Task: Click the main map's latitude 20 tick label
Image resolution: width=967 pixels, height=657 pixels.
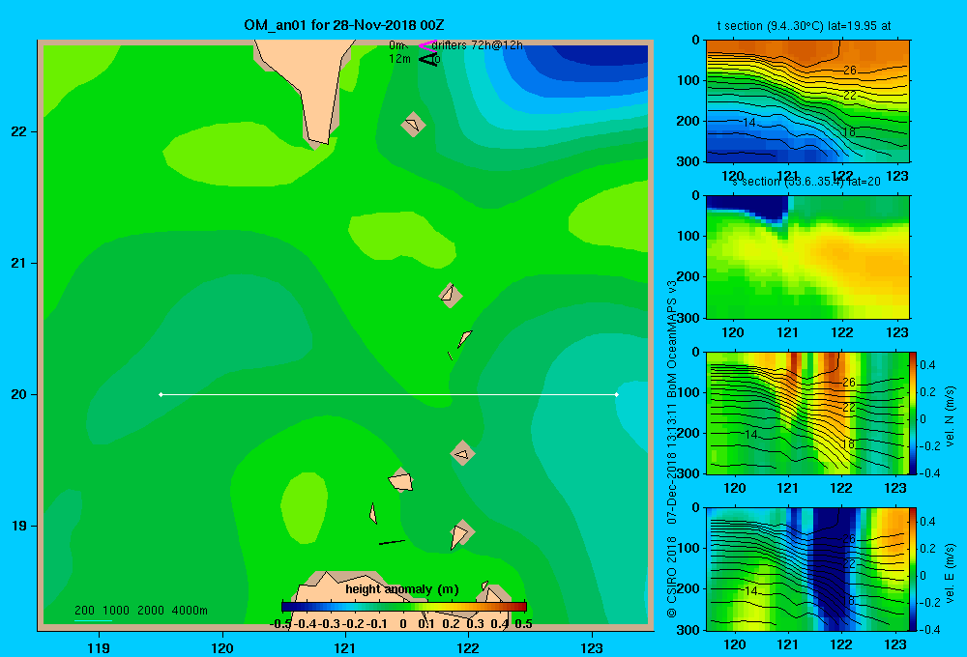Action: (x=19, y=394)
